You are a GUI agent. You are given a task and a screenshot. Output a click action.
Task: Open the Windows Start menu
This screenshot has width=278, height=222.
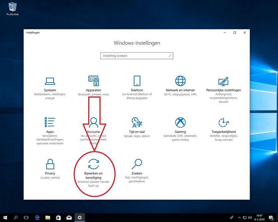(x=5, y=217)
